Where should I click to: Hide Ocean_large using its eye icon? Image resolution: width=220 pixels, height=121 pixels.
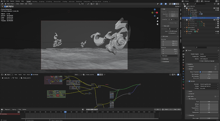tap(216, 10)
